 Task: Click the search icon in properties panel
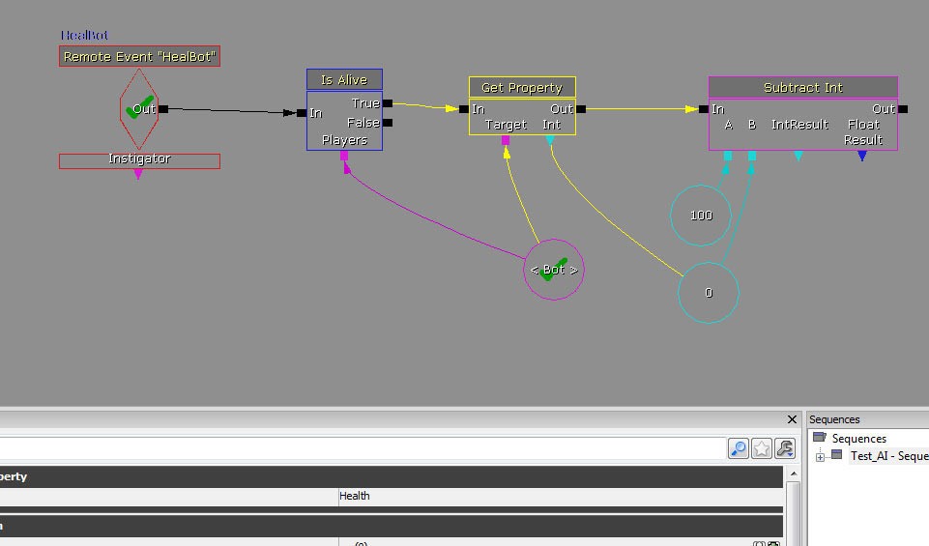point(738,448)
